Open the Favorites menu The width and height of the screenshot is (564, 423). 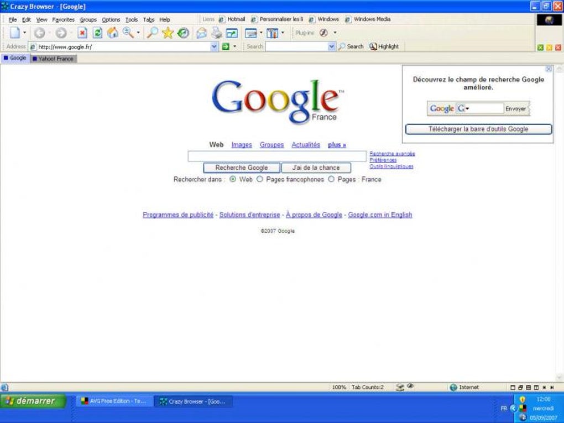click(63, 19)
